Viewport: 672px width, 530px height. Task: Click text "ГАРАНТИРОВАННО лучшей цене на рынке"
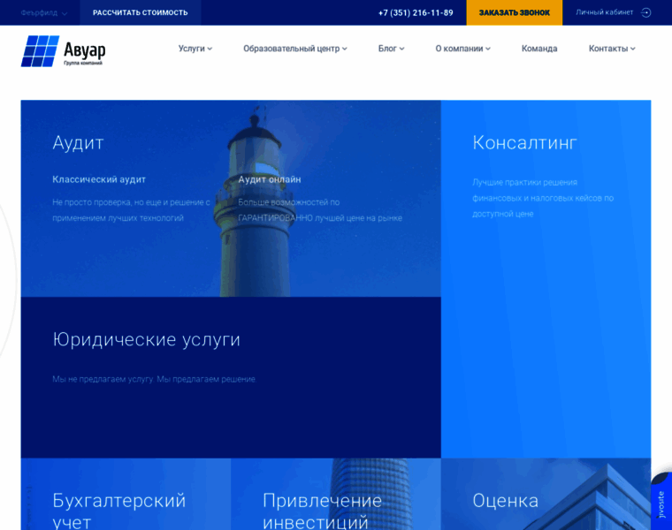[x=320, y=218]
